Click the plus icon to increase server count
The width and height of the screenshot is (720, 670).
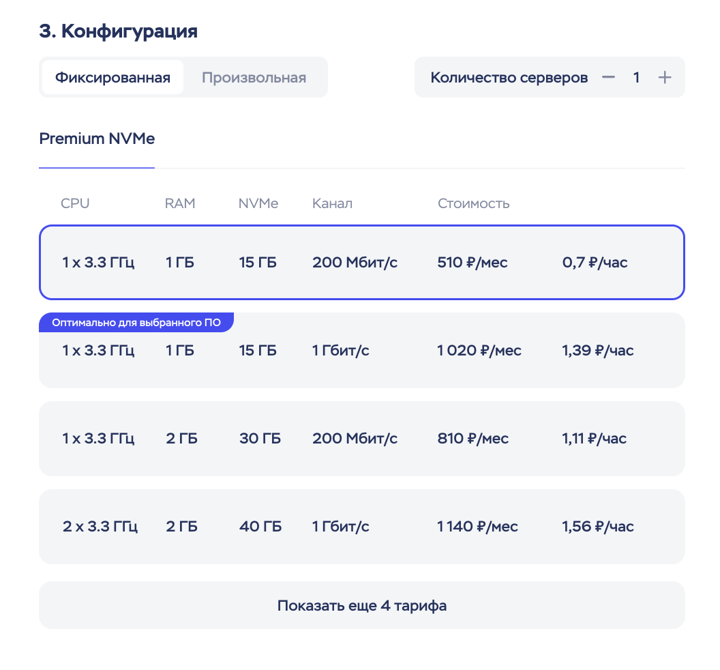[664, 77]
